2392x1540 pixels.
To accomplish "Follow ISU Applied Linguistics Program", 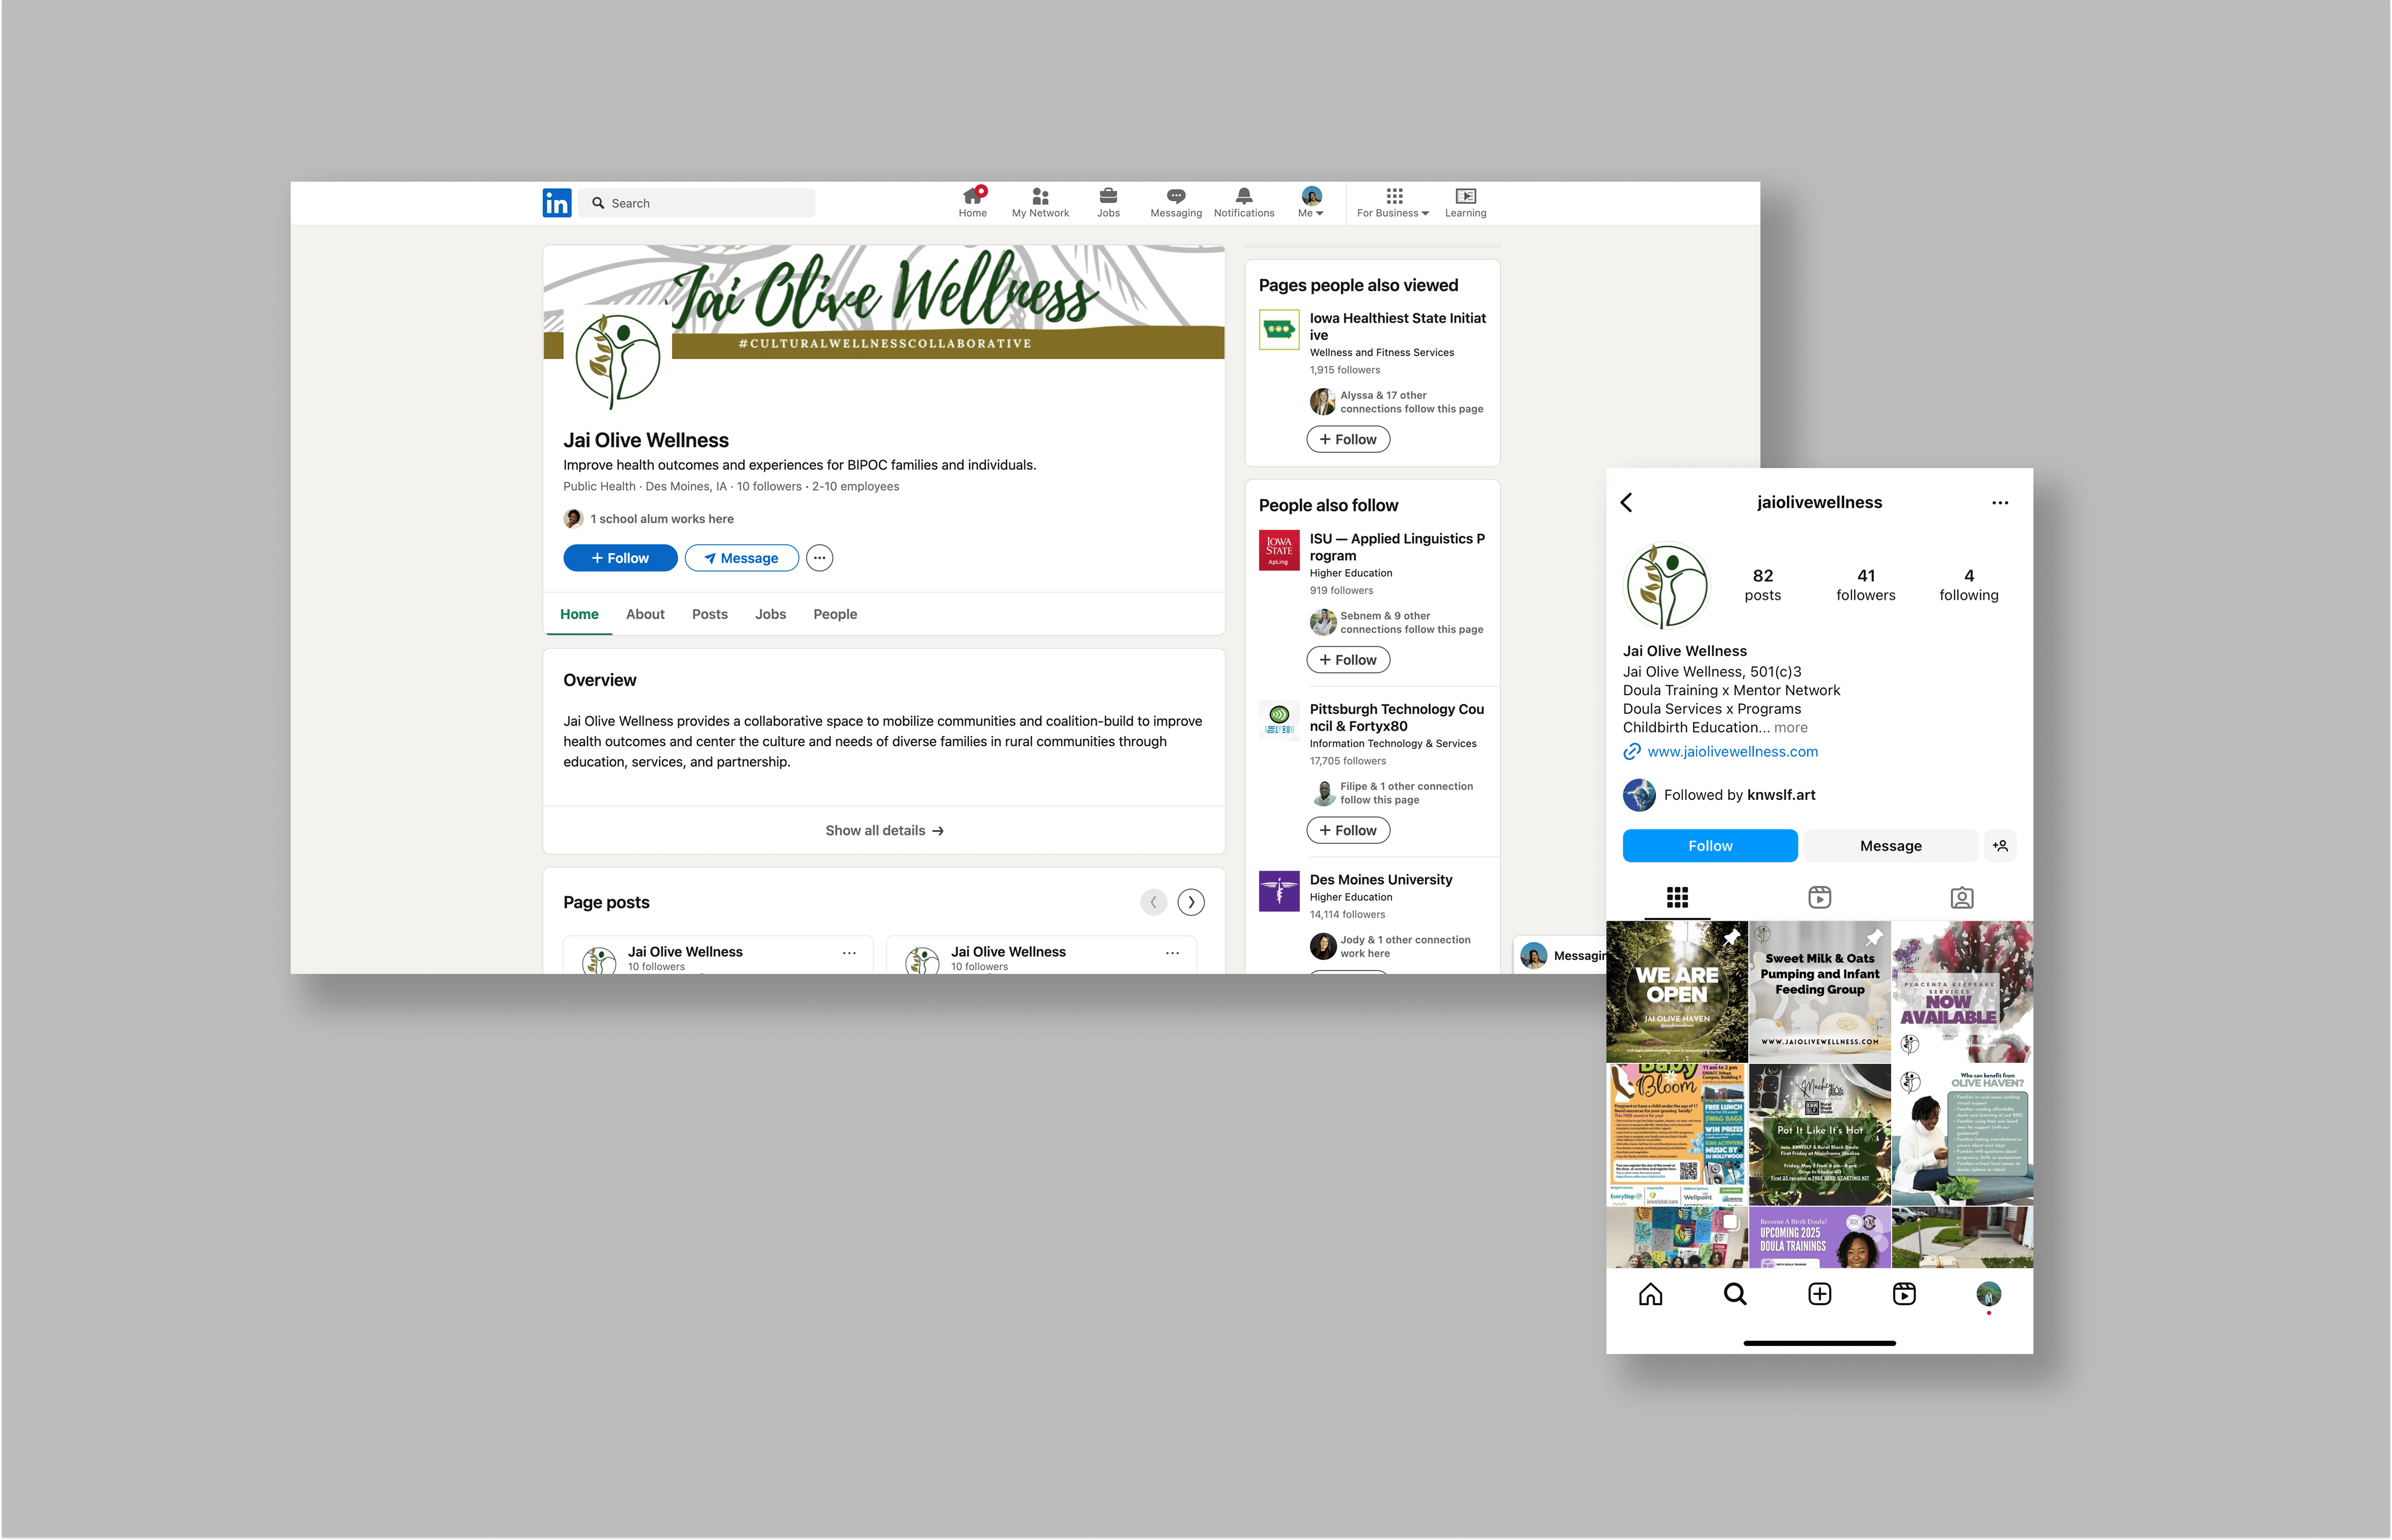I will (1348, 660).
